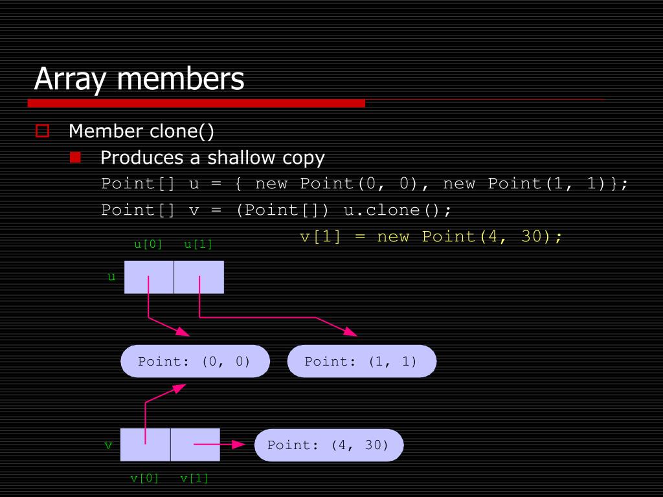Click the hollow red square bullet
The width and height of the screenshot is (663, 497).
point(42,131)
